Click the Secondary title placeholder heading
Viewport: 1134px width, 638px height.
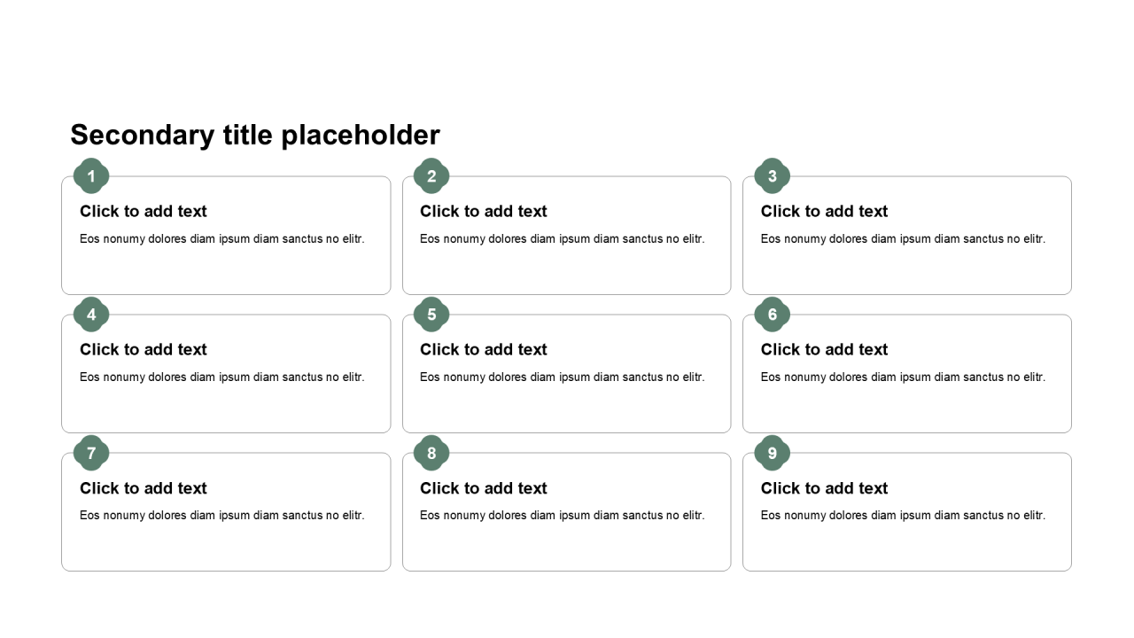(255, 135)
